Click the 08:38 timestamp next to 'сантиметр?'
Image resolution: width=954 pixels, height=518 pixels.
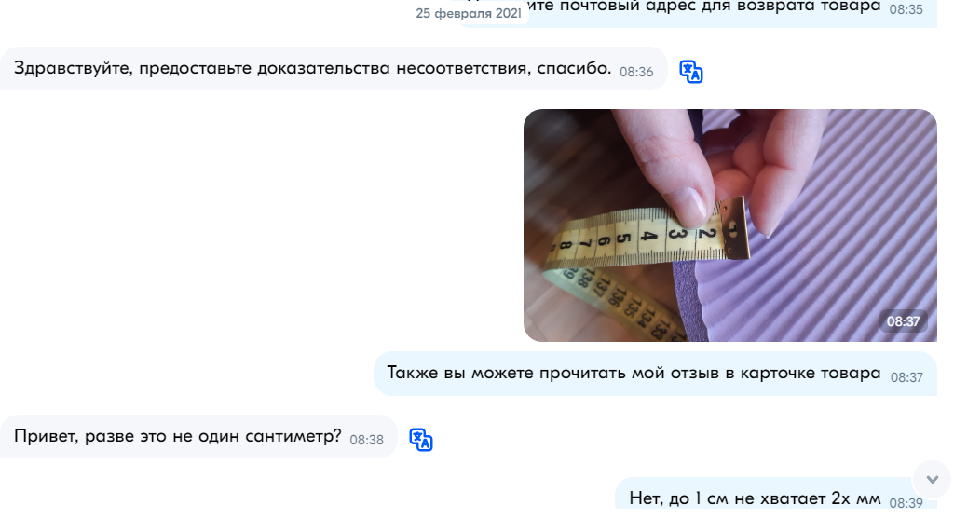pos(366,440)
